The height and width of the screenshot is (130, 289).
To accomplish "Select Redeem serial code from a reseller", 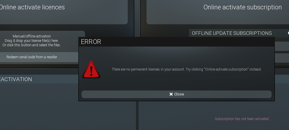I will point(32,57).
